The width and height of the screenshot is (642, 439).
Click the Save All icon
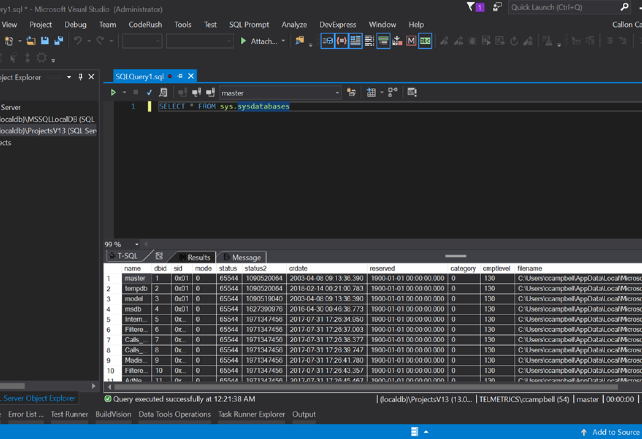(59, 41)
